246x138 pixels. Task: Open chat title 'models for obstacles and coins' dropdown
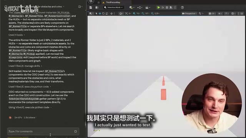coord(37,7)
